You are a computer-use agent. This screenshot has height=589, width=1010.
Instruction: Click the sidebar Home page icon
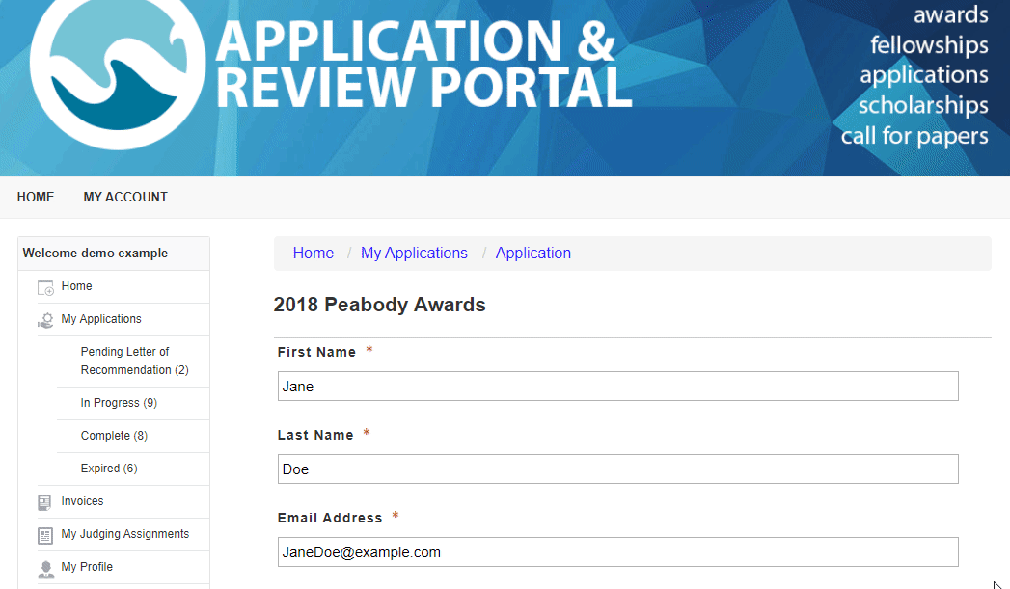[x=45, y=287]
